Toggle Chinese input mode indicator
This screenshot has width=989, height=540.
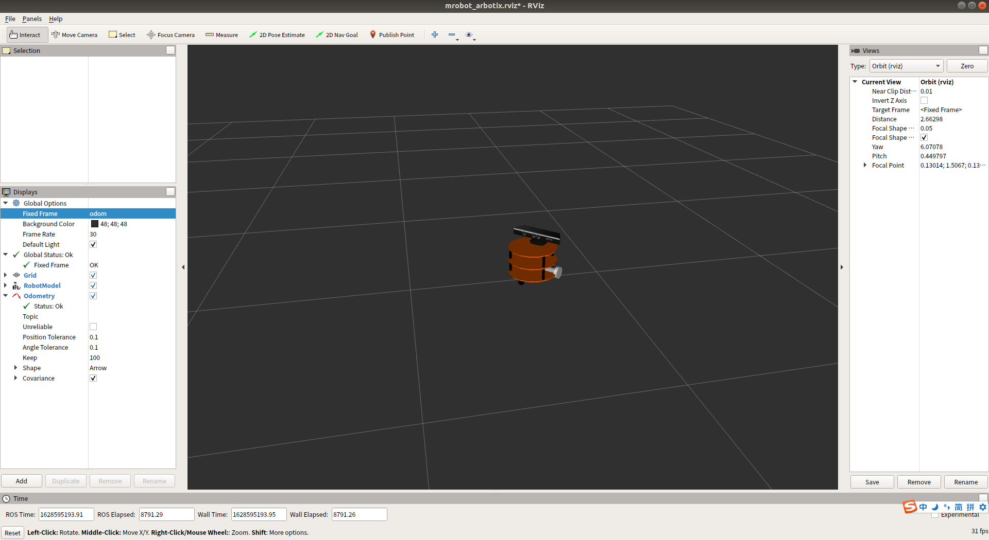tap(923, 507)
